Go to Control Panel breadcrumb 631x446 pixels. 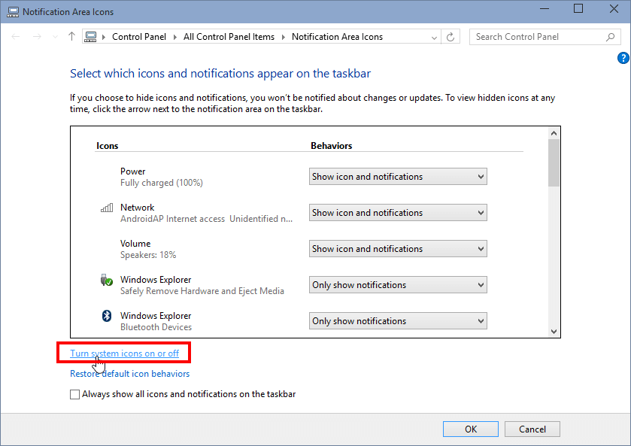point(139,37)
